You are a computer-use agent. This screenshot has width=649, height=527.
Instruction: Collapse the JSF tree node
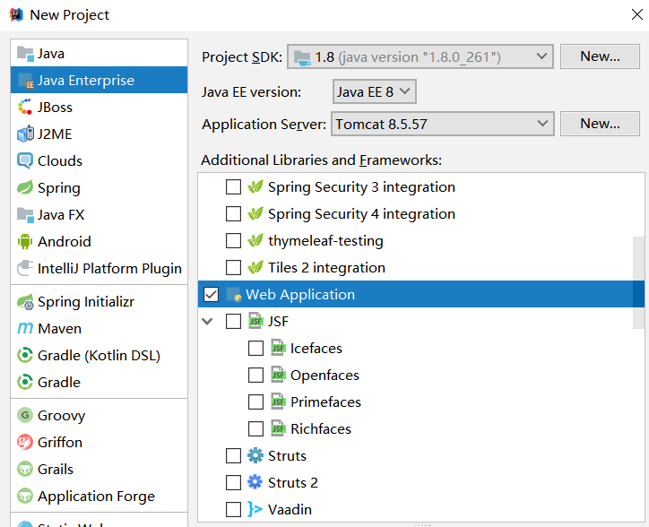tap(207, 321)
